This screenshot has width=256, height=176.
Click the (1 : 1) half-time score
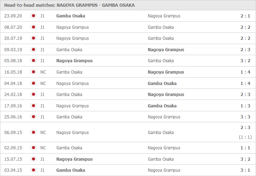(x=245, y=137)
